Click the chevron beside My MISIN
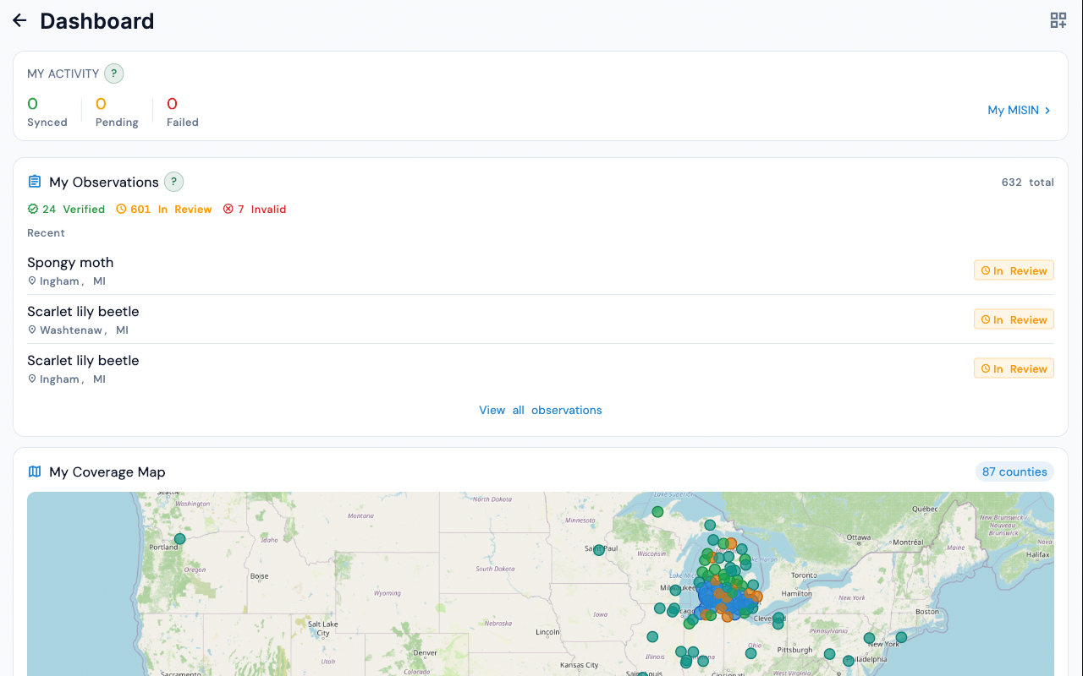Viewport: 1083px width, 676px height. [x=1047, y=110]
